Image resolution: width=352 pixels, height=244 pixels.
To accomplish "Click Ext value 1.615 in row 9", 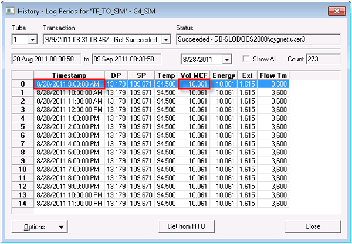I will click(x=248, y=160).
